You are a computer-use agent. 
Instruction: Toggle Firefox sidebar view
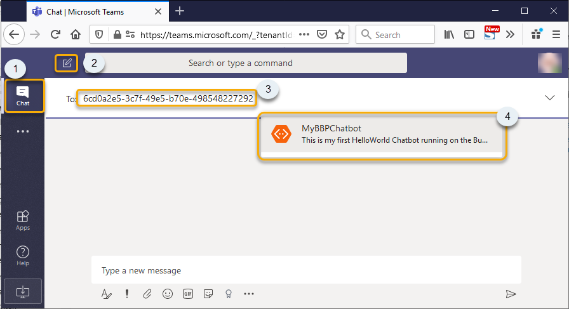click(x=469, y=34)
